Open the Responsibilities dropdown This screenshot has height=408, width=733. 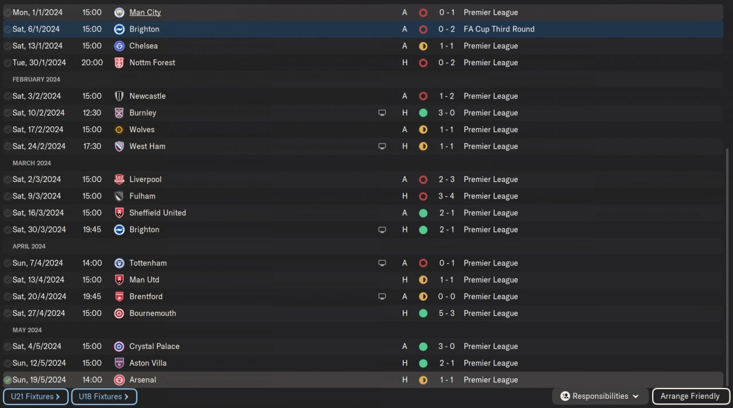(x=600, y=397)
